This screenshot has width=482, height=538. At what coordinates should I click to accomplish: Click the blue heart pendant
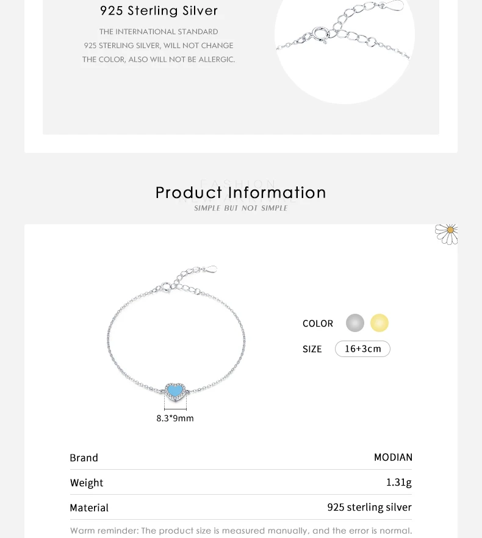[x=175, y=392]
